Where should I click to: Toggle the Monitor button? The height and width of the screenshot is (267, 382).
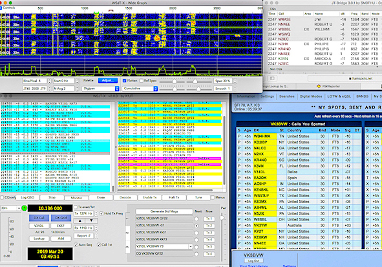tap(76, 198)
